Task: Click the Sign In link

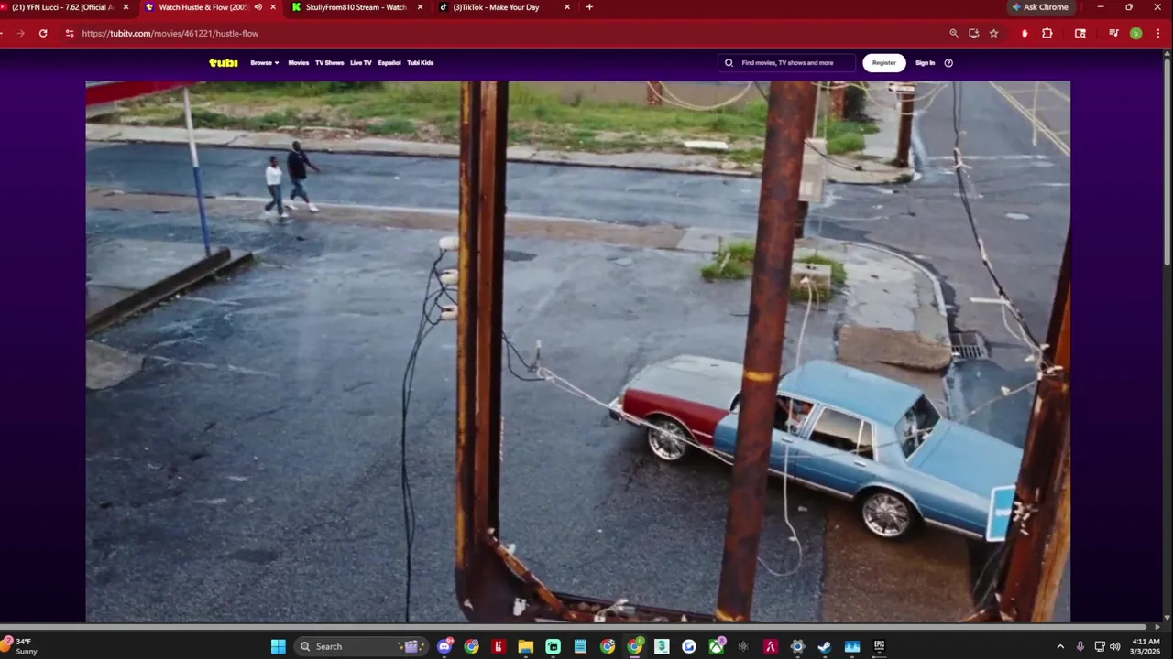Action: (925, 62)
